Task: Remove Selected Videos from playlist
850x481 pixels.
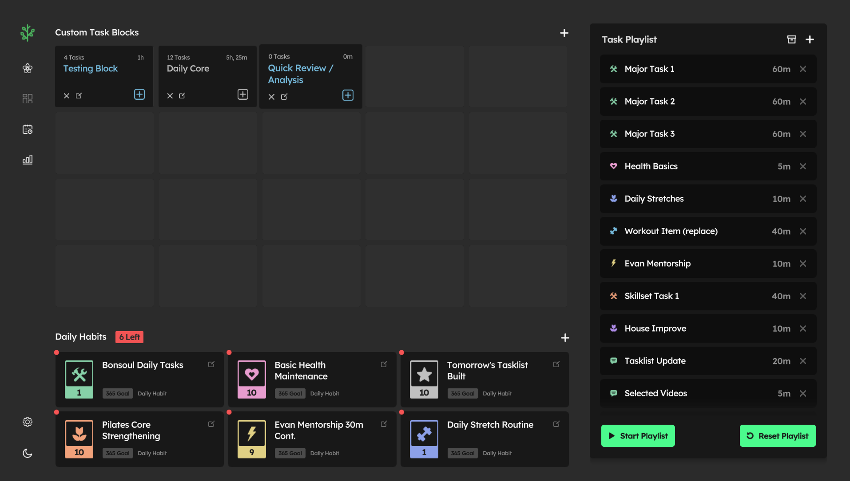Action: click(803, 393)
